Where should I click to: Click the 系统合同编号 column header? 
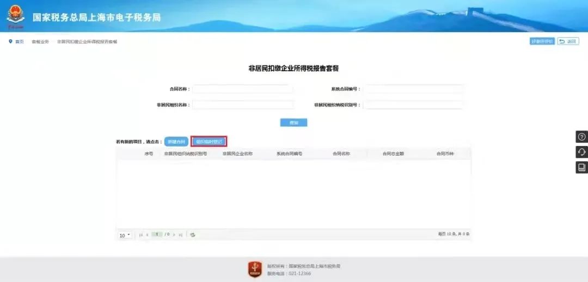[x=289, y=154]
